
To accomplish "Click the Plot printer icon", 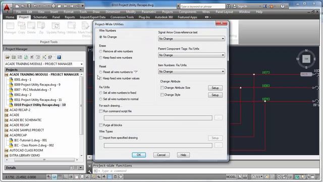I will click(x=53, y=6).
